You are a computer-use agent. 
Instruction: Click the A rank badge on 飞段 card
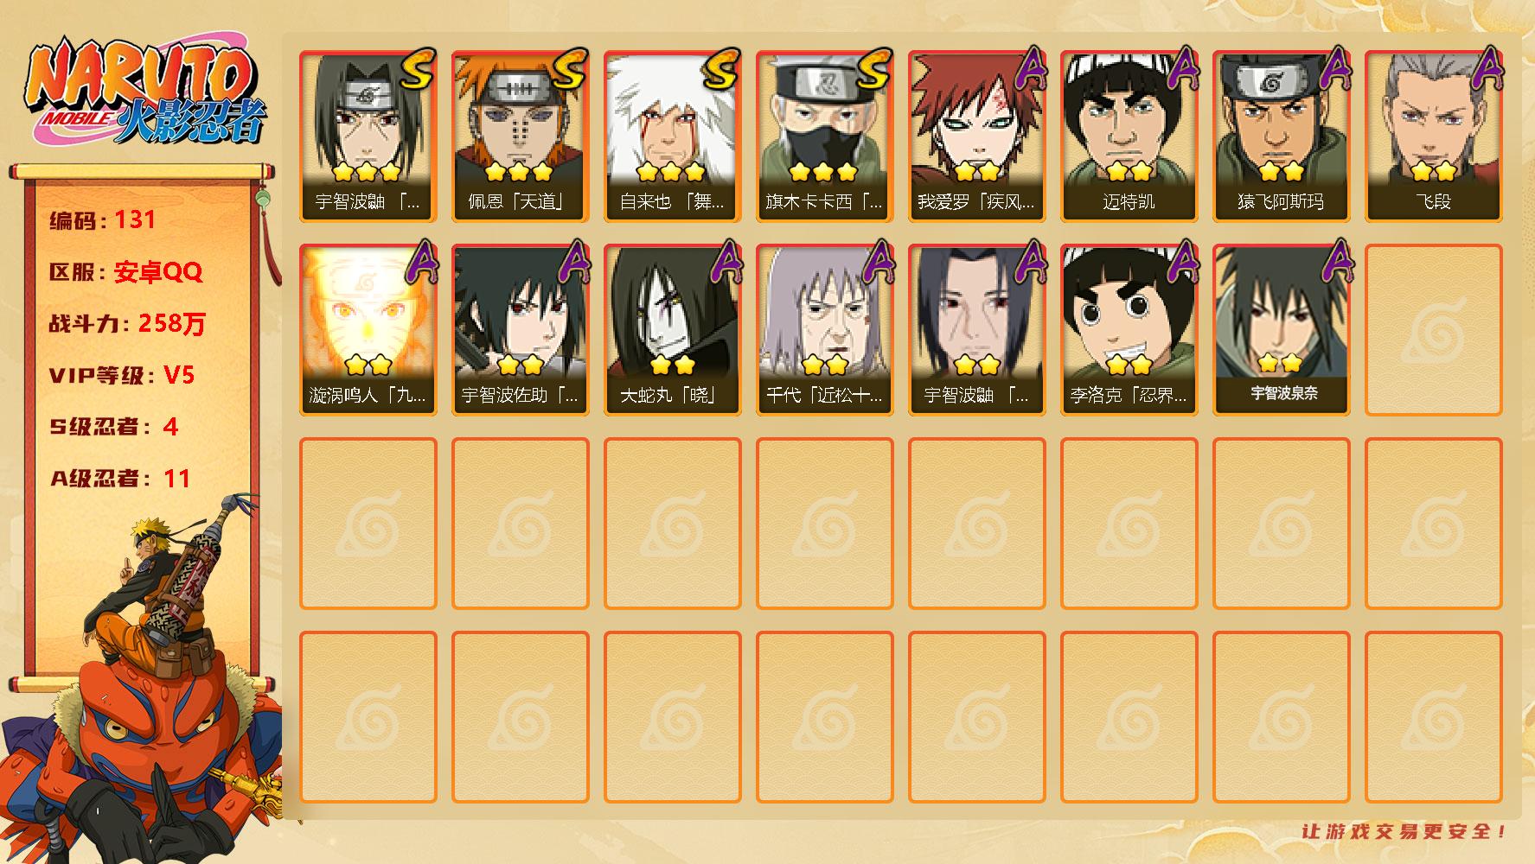pyautogui.click(x=1487, y=68)
